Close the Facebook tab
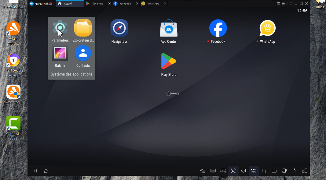 click(137, 4)
